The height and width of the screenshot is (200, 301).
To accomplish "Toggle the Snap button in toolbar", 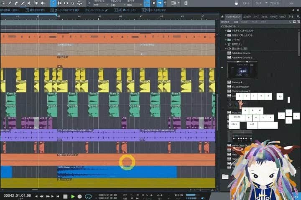I will pyautogui.click(x=147, y=3).
